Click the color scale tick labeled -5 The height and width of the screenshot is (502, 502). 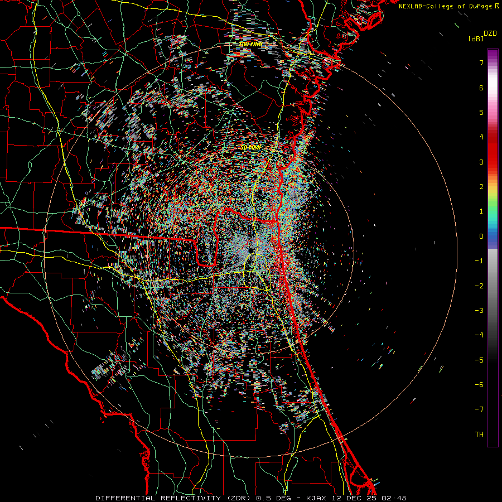[x=479, y=360]
